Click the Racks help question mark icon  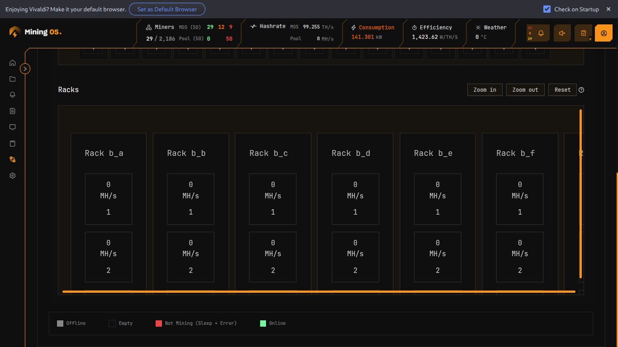[581, 90]
